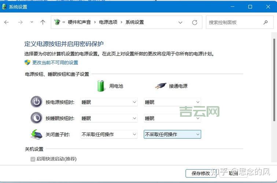Refresh the page with the reload icon
Viewport: 277px width, 183px height.
[195, 22]
